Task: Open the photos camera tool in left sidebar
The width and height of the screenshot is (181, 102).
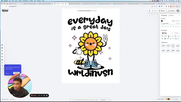Action: click(2, 60)
